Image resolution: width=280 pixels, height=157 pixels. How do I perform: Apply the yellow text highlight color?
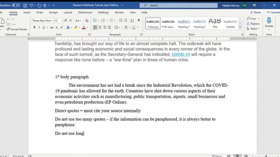click(x=76, y=27)
